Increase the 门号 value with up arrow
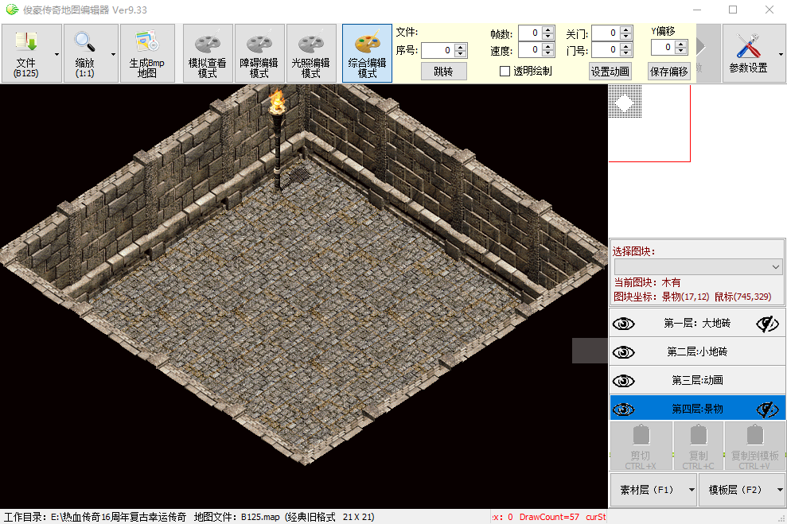Screen dimensions: 787x524 tap(626, 47)
